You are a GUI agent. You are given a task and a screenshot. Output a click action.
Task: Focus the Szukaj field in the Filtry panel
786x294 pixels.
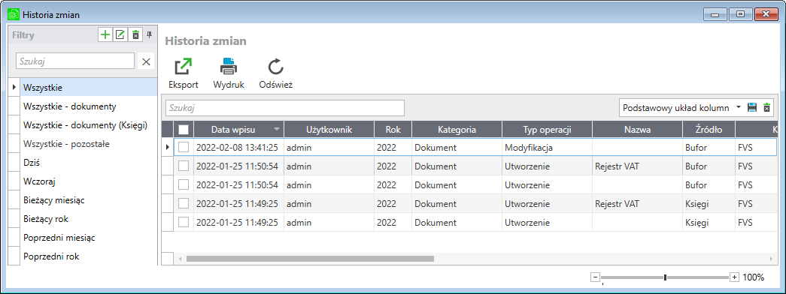(x=75, y=61)
